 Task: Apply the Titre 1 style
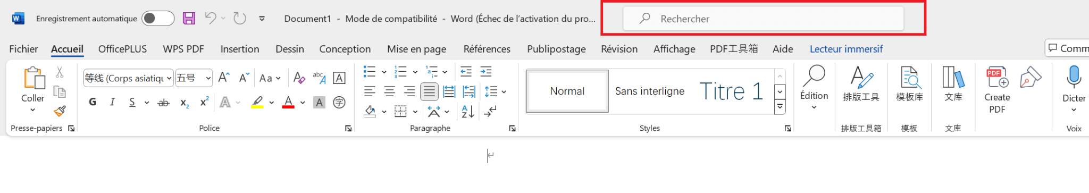731,91
